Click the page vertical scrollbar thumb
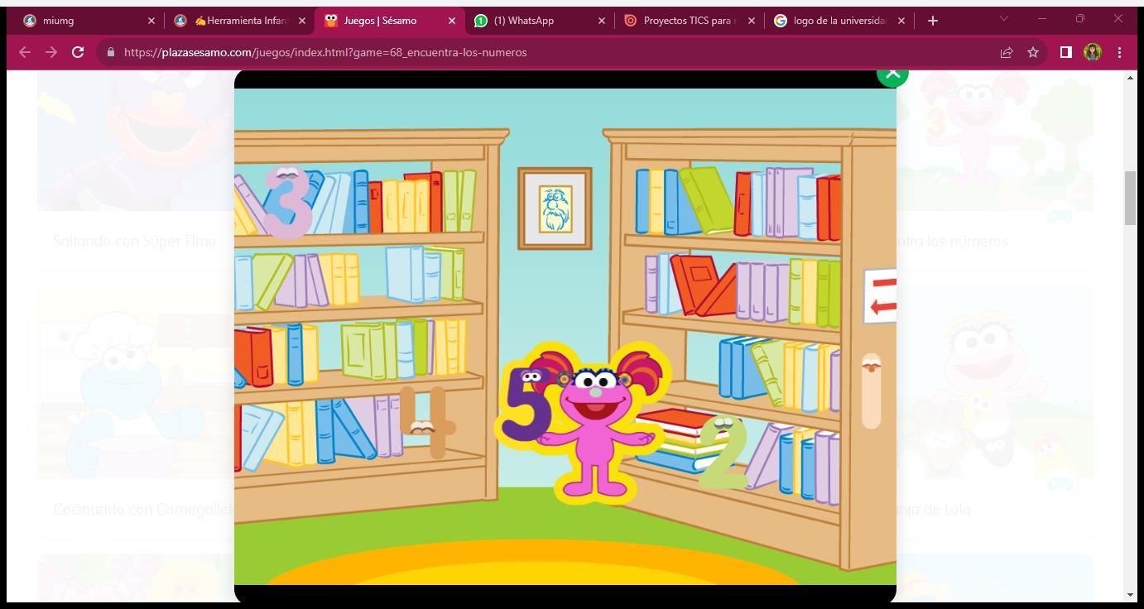Image resolution: width=1144 pixels, height=609 pixels. pos(1132,199)
